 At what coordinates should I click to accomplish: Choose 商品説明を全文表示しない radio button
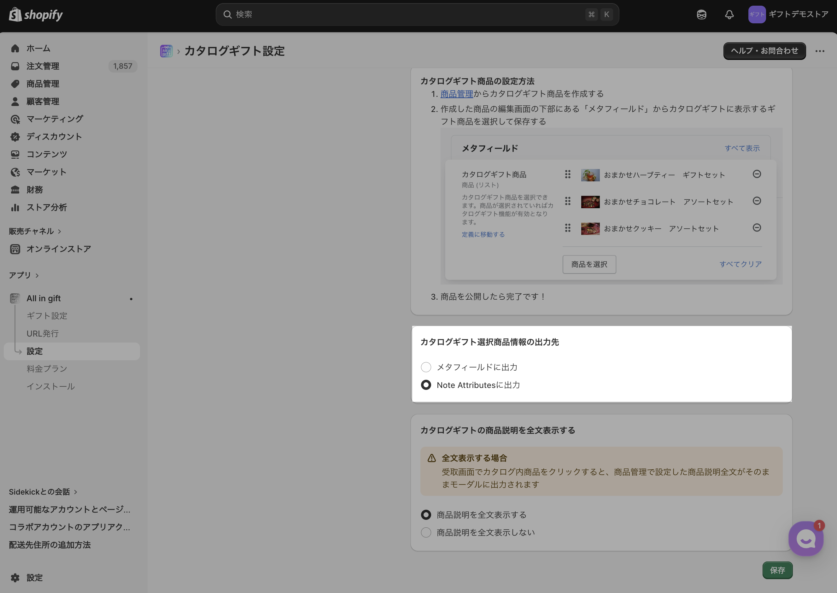tap(426, 532)
